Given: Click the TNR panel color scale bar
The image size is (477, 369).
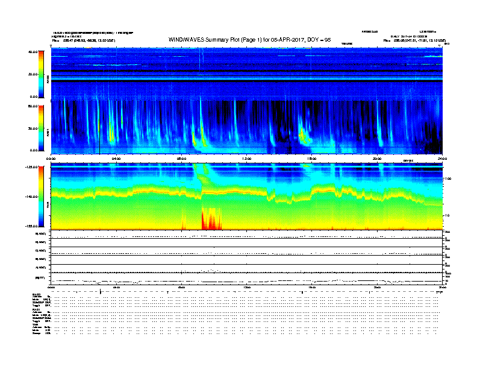Looking at the screenshot, I should 41,197.
